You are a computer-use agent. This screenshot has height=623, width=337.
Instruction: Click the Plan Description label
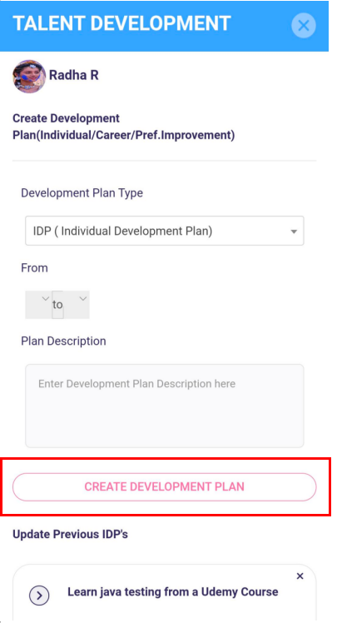63,341
